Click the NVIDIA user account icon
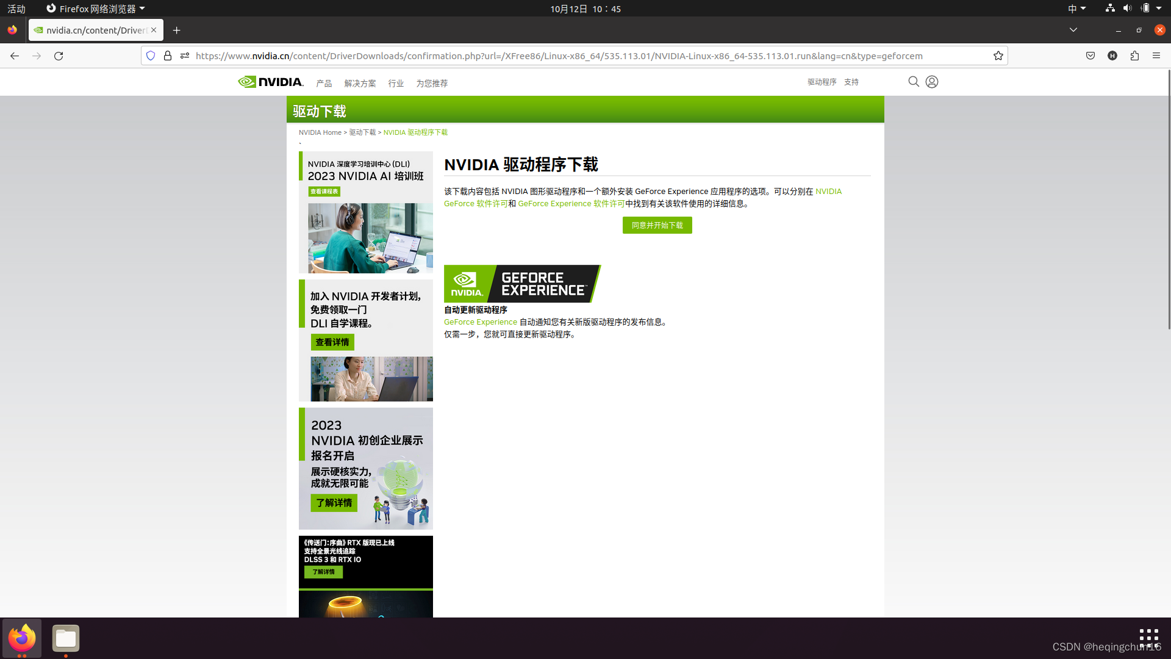This screenshot has height=659, width=1171. point(931,82)
